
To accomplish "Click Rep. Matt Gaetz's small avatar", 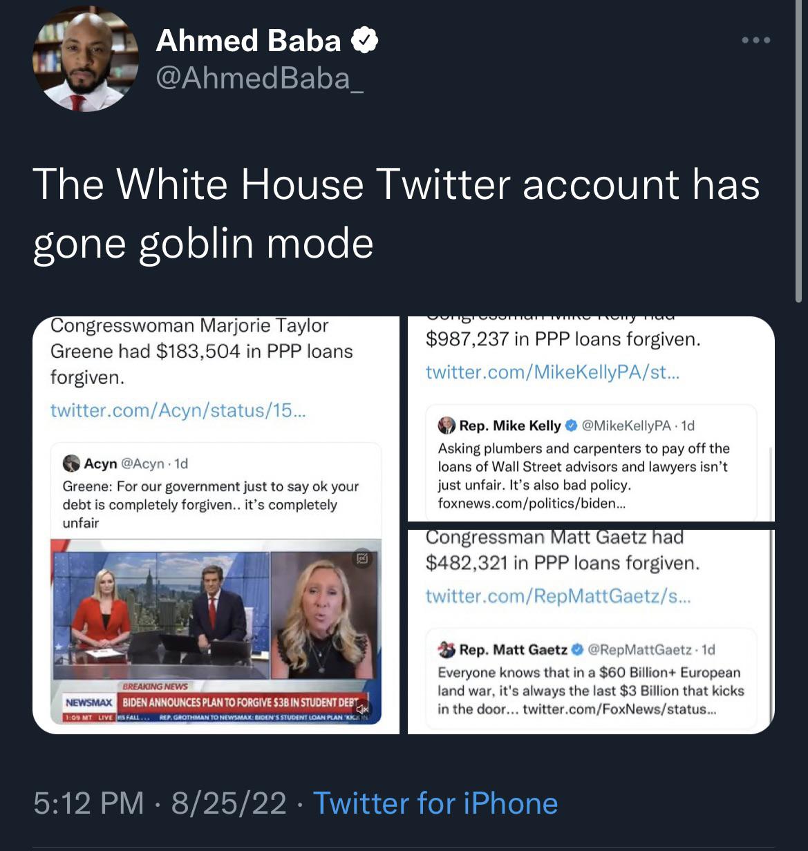I will (x=447, y=649).
